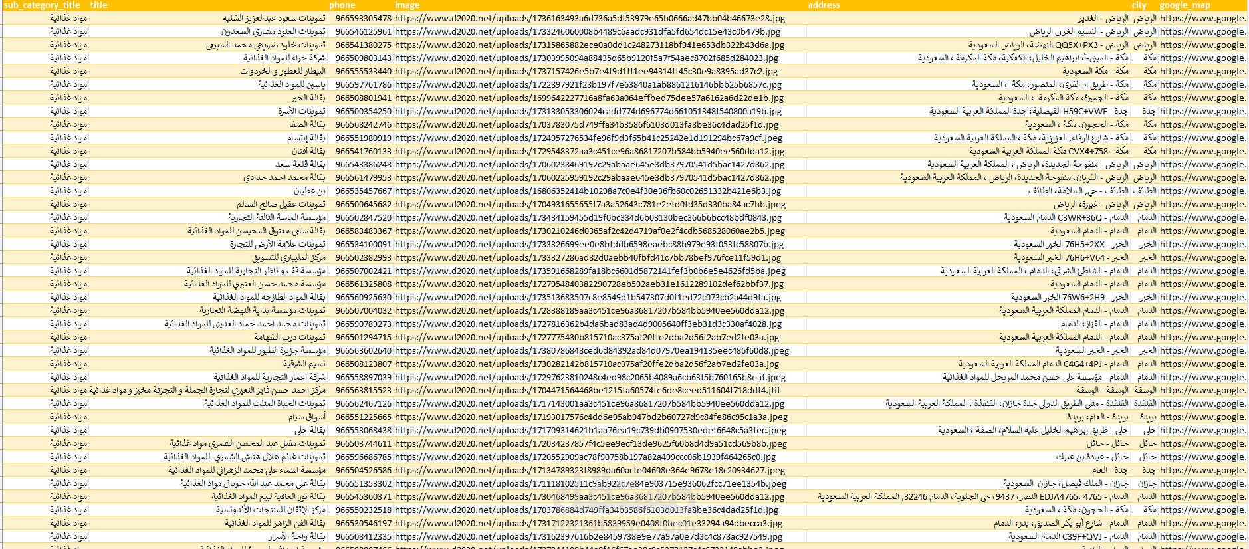Select phone number 966508123807
The width and height of the screenshot is (1249, 549).
pyautogui.click(x=363, y=364)
